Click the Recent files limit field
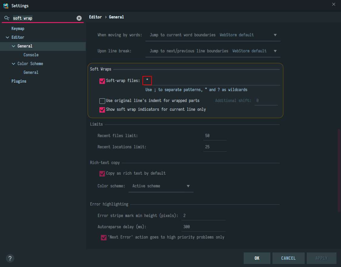The image size is (341, 267). tap(215, 136)
